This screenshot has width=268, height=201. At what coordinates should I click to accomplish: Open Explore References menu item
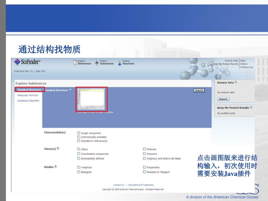pos(85,62)
